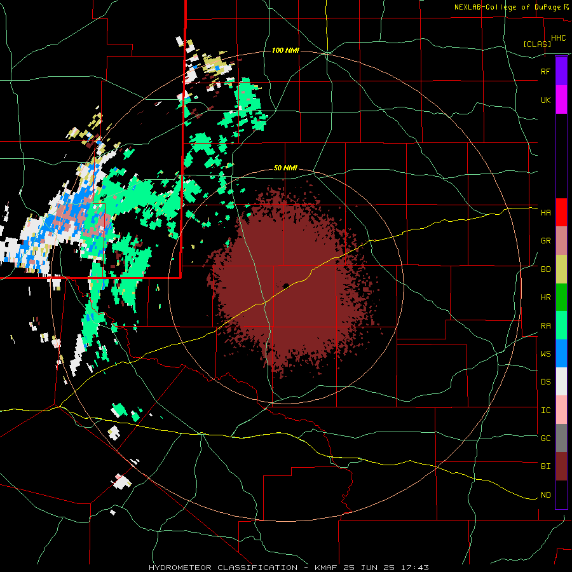Image resolution: width=572 pixels, height=572 pixels.
Task: Click the magenta UK legend color swatch
Action: pos(561,100)
